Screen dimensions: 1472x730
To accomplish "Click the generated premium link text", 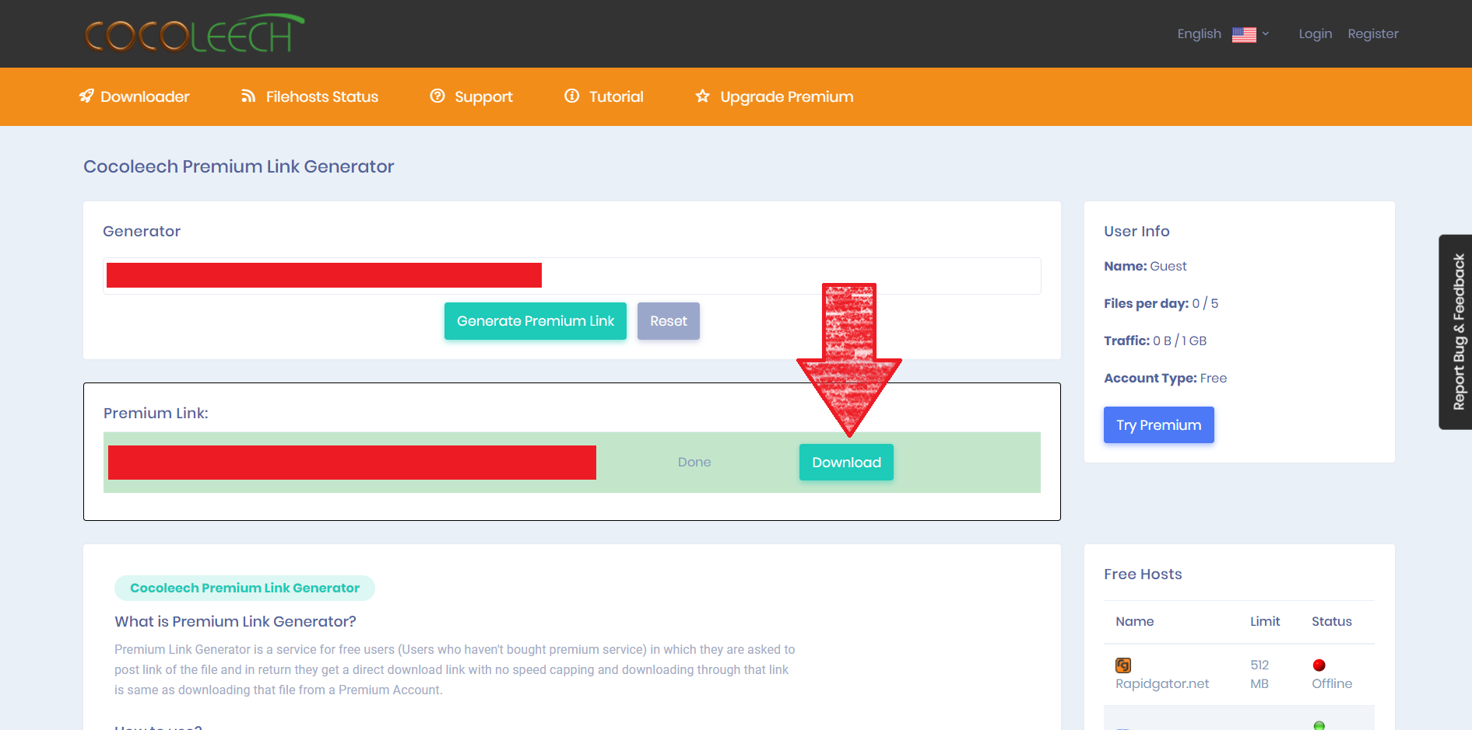I will click(x=352, y=463).
